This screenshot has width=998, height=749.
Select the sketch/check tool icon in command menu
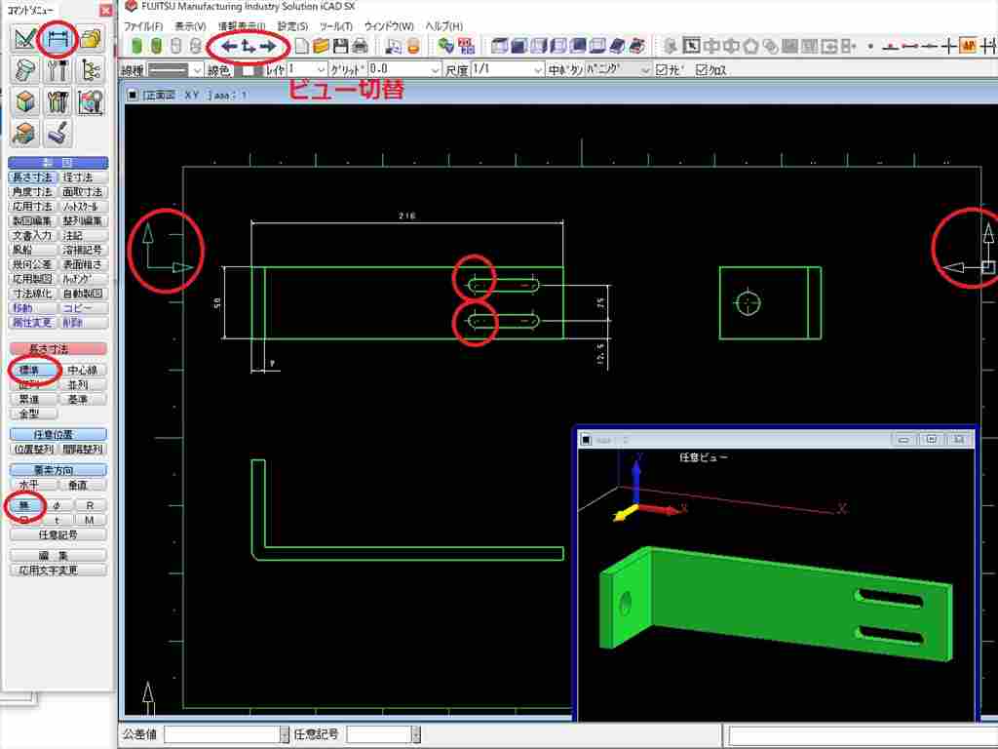tap(24, 39)
